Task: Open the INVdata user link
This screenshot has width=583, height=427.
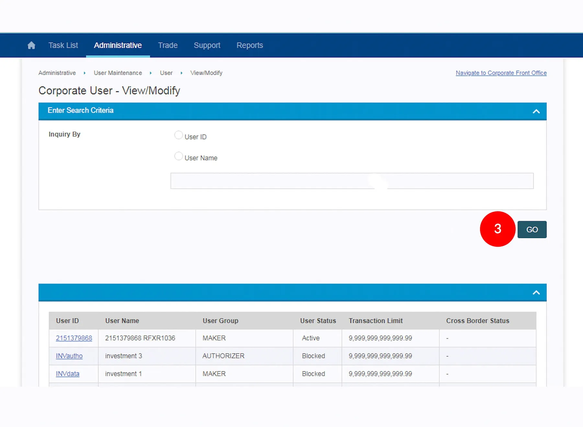Action: [x=67, y=374]
